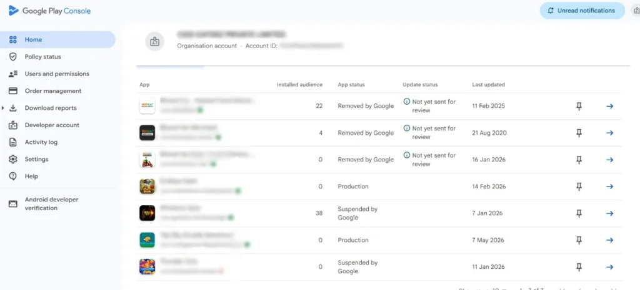Click Suspended by Google in 11 Jan 2026 row

coord(357,267)
